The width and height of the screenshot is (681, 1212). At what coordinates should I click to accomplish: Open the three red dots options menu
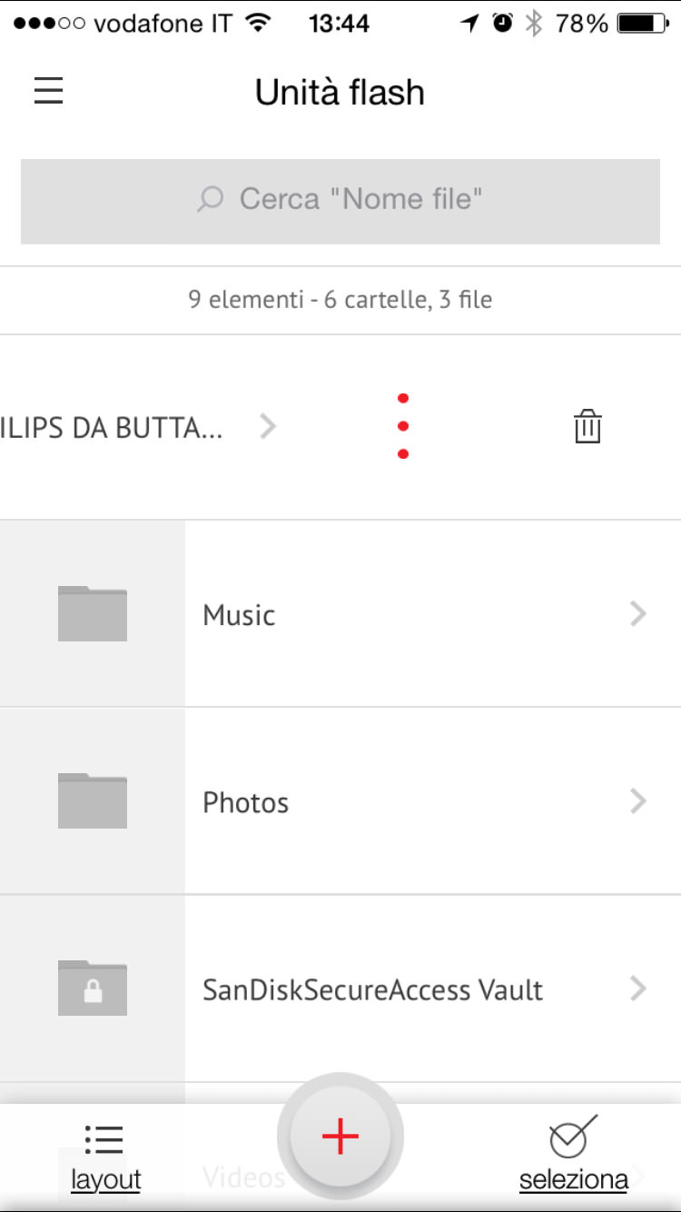pos(403,426)
